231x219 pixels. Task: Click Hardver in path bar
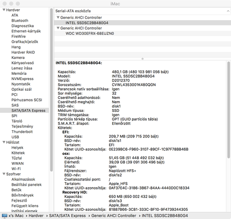pos(36,216)
